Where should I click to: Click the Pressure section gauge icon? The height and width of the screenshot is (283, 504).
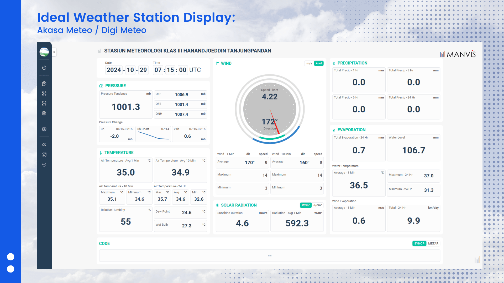[101, 86]
